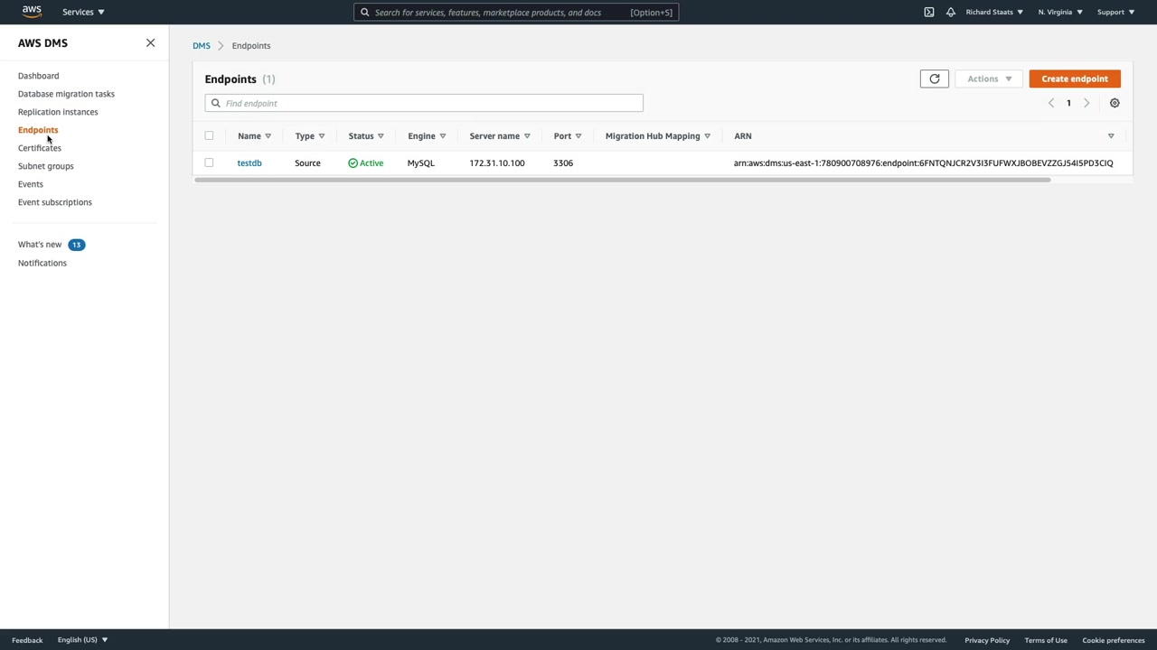Tick the testdb row checkbox

tap(209, 162)
